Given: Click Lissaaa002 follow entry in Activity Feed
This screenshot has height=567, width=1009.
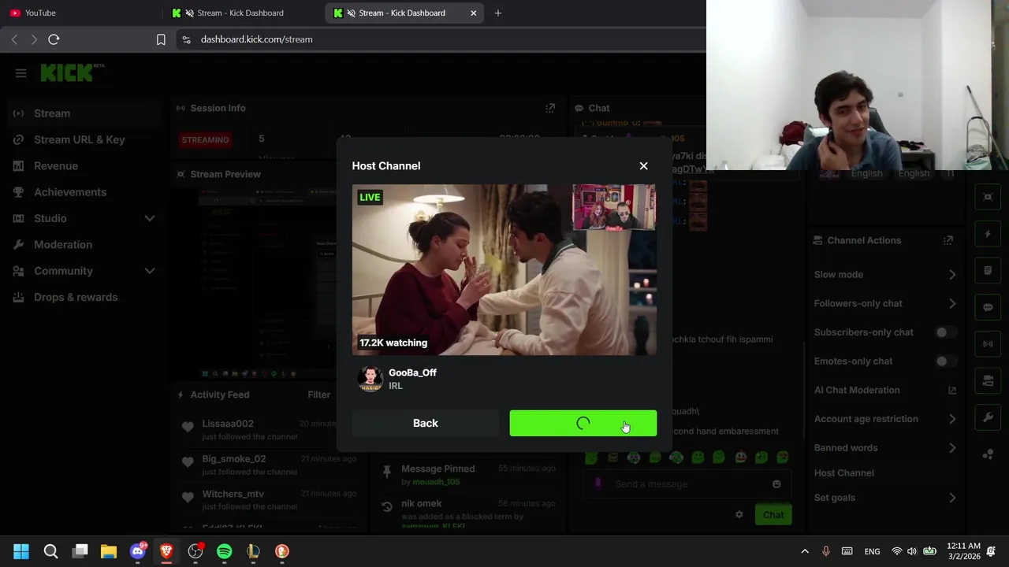Looking at the screenshot, I should 268,430.
